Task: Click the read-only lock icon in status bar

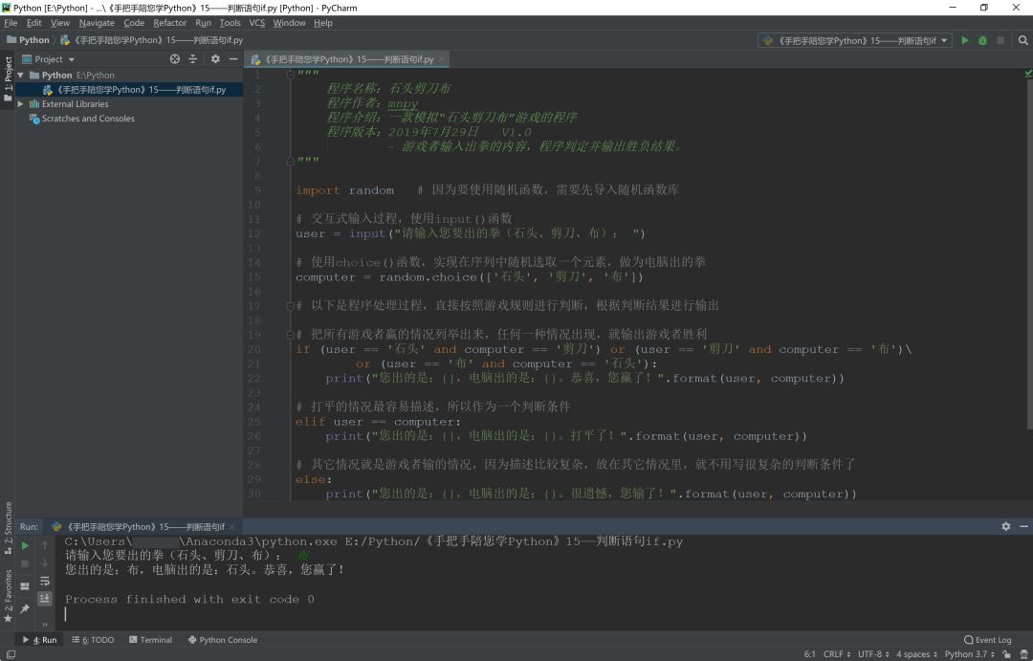Action: 1006,653
